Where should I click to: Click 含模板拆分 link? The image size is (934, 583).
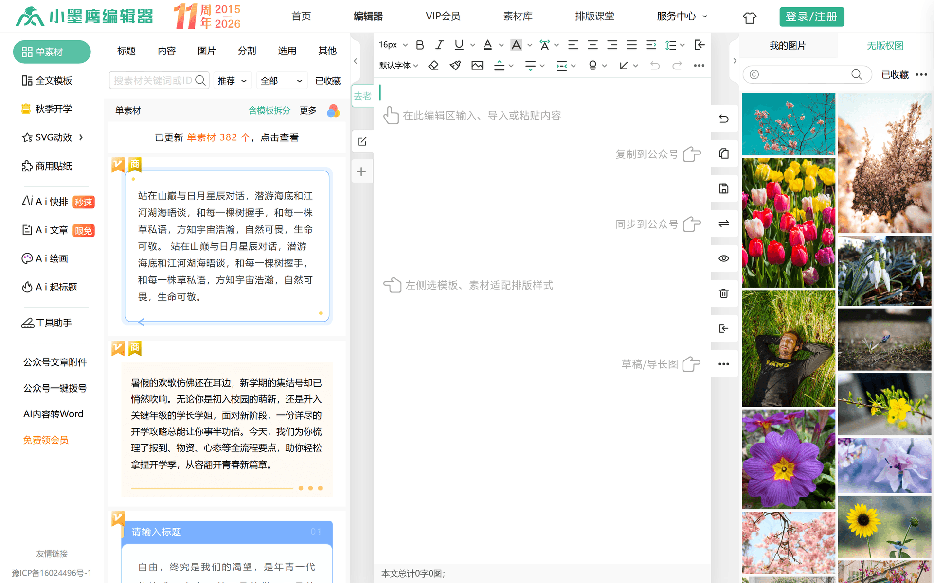click(x=269, y=111)
